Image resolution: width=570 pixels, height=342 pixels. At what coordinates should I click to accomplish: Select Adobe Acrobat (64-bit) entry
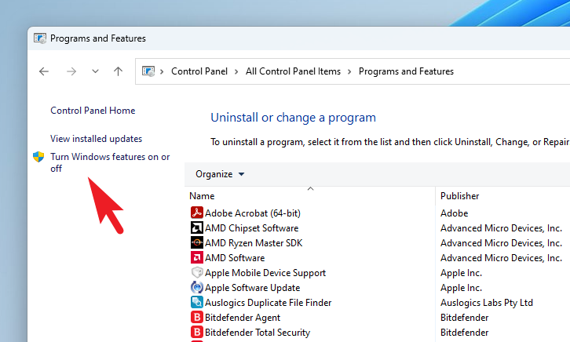pos(253,213)
